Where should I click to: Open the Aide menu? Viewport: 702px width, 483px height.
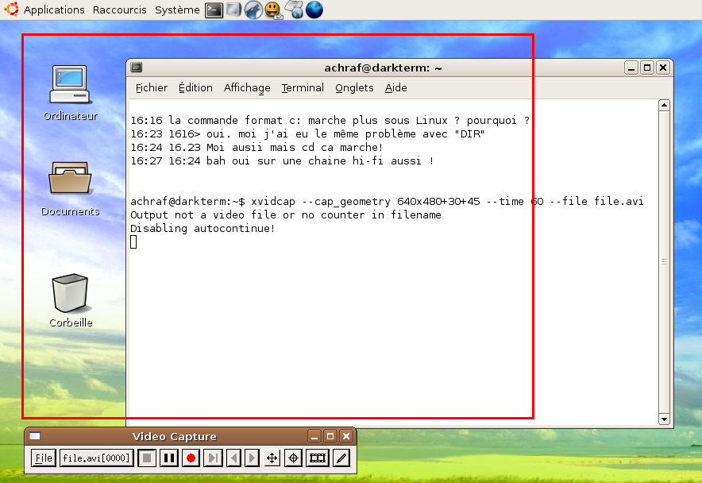coord(395,88)
